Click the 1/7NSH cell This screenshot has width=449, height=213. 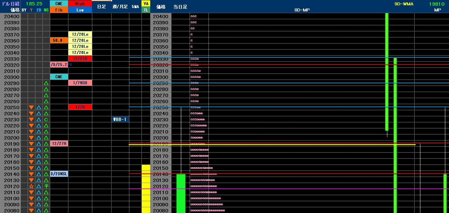pyautogui.click(x=80, y=83)
